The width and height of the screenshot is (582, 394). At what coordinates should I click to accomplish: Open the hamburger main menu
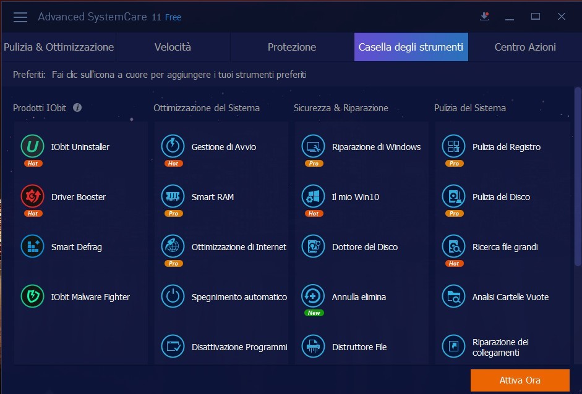pyautogui.click(x=20, y=17)
